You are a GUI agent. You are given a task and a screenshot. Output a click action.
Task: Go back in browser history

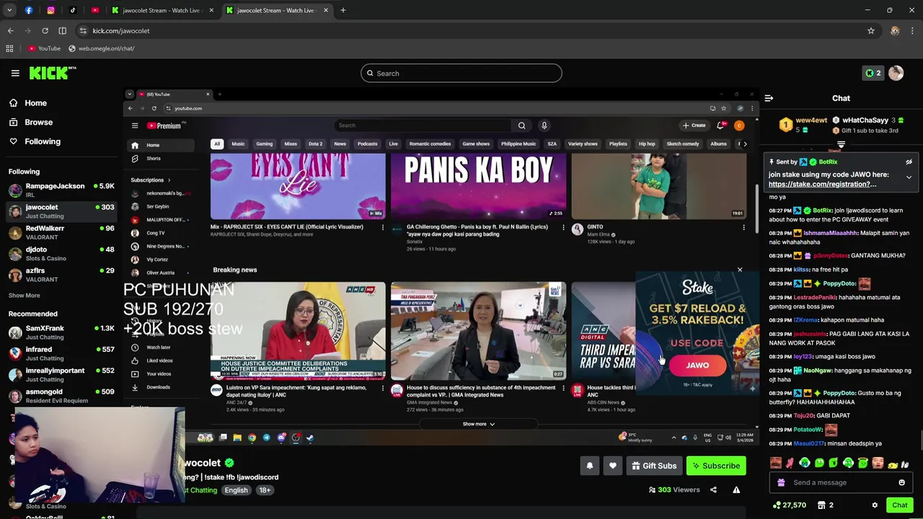[x=10, y=30]
